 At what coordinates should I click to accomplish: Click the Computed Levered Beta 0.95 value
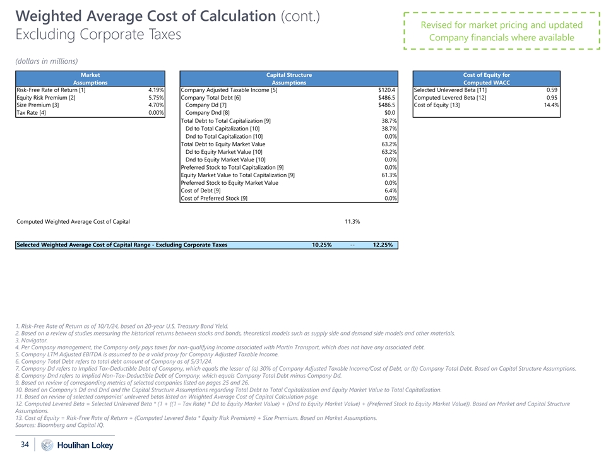point(552,98)
